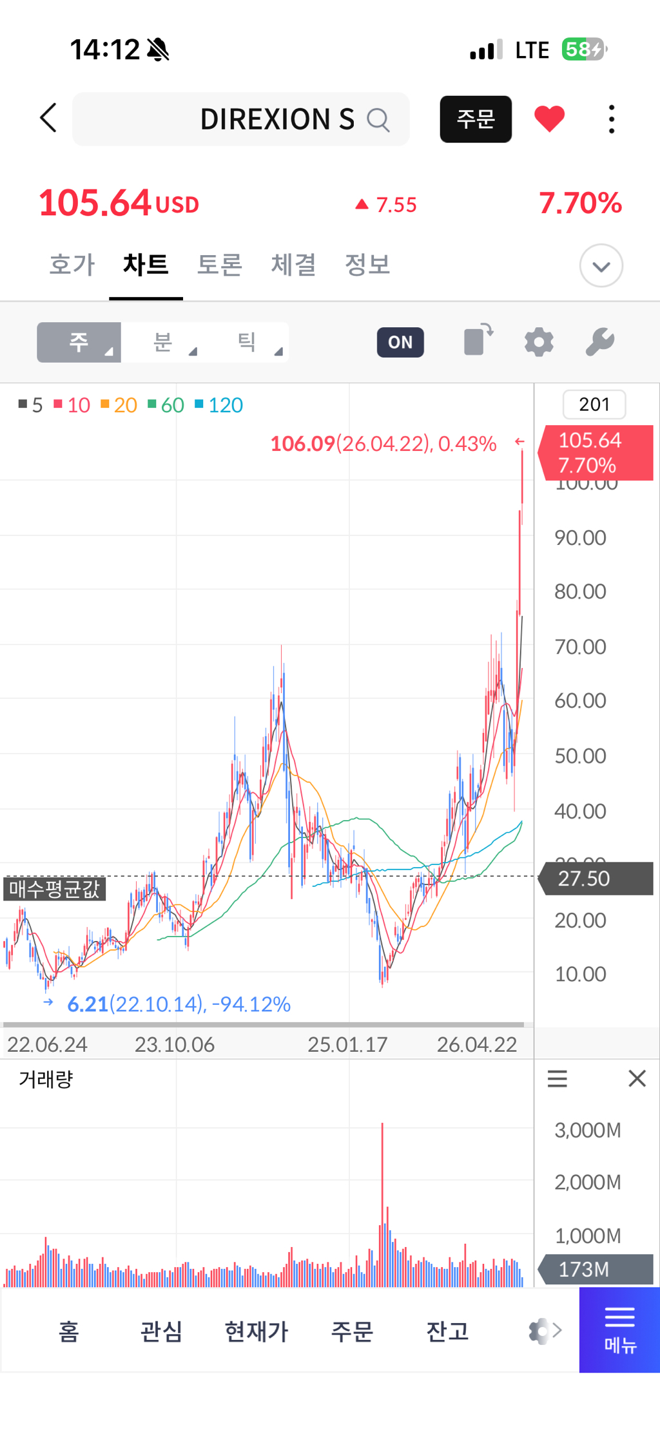Open the wrench chart tools icon

point(599,342)
